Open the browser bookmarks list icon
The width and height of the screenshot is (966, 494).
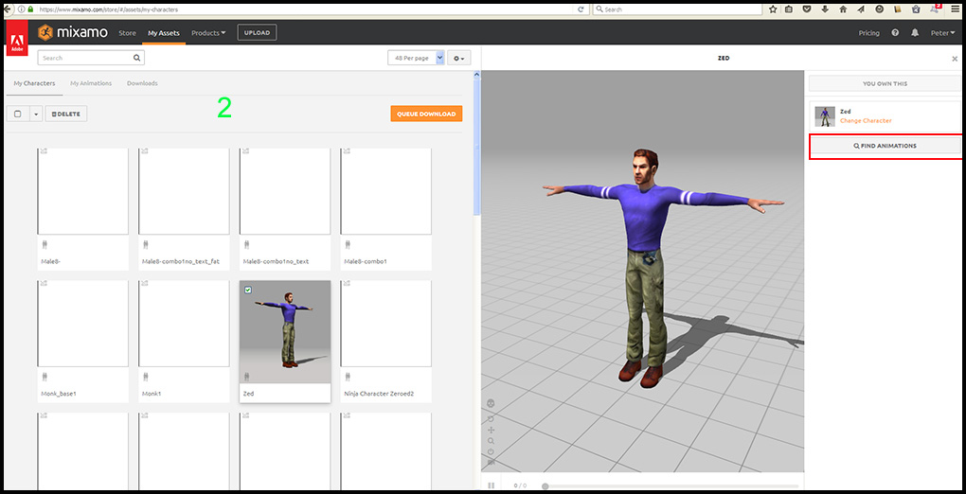coord(789,9)
